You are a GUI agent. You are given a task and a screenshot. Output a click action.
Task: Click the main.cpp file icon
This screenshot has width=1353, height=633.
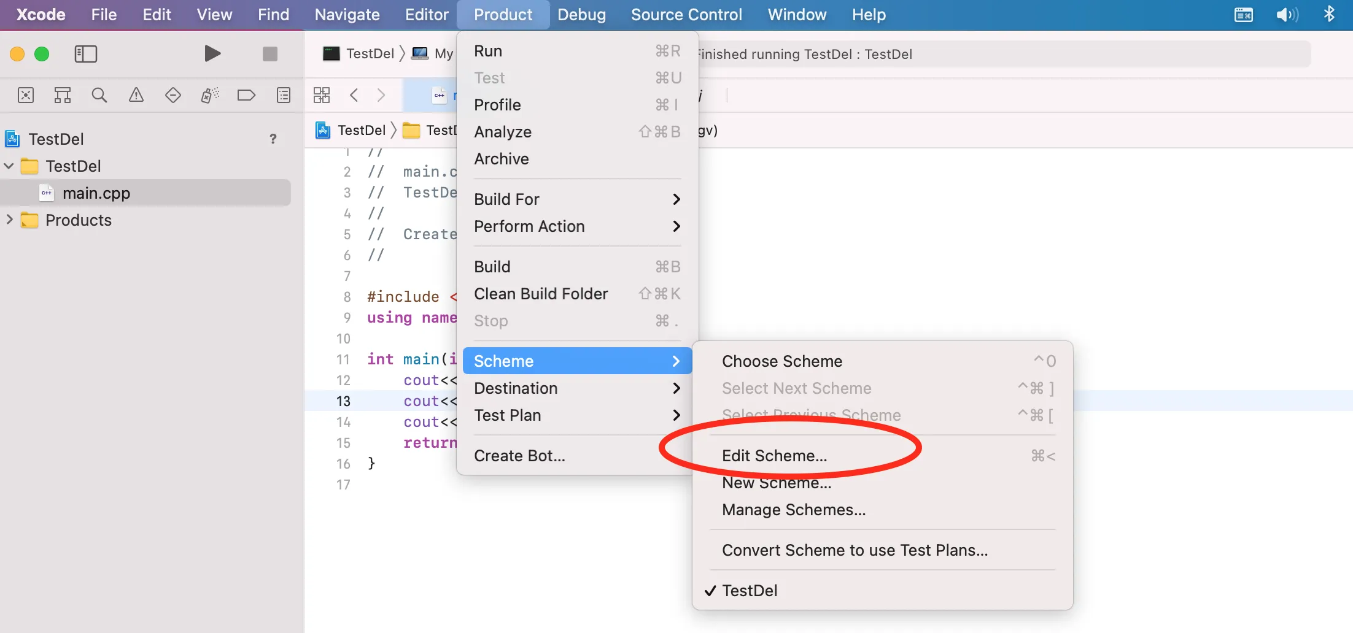click(47, 193)
